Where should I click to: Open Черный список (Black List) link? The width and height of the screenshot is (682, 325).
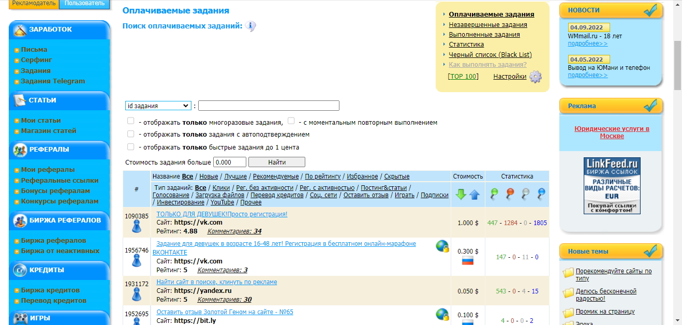(x=490, y=55)
